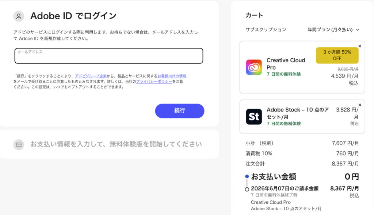Click the 7 日間の無料体験終了時 note
The width and height of the screenshot is (374, 215).
(274, 195)
